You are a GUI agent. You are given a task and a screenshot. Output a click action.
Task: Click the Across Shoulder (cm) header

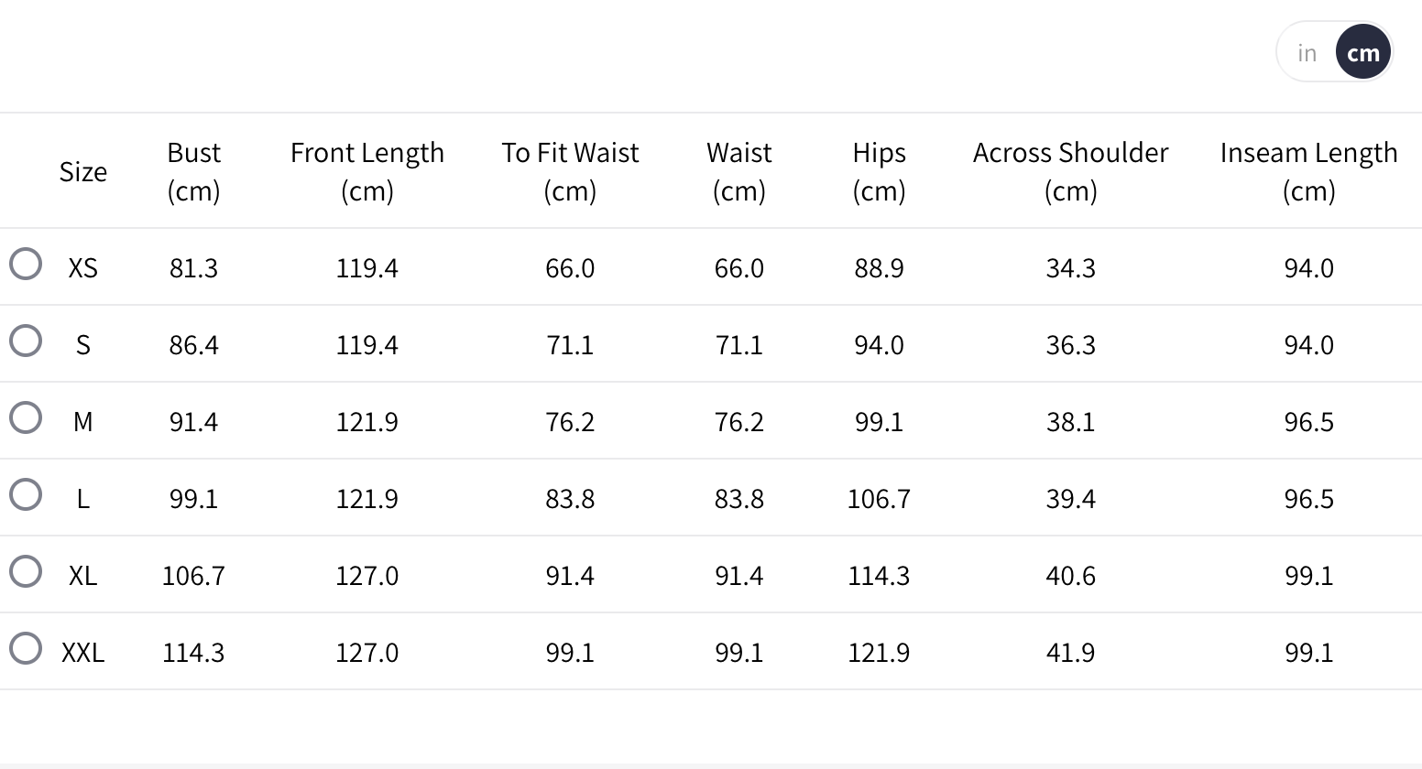1070,171
